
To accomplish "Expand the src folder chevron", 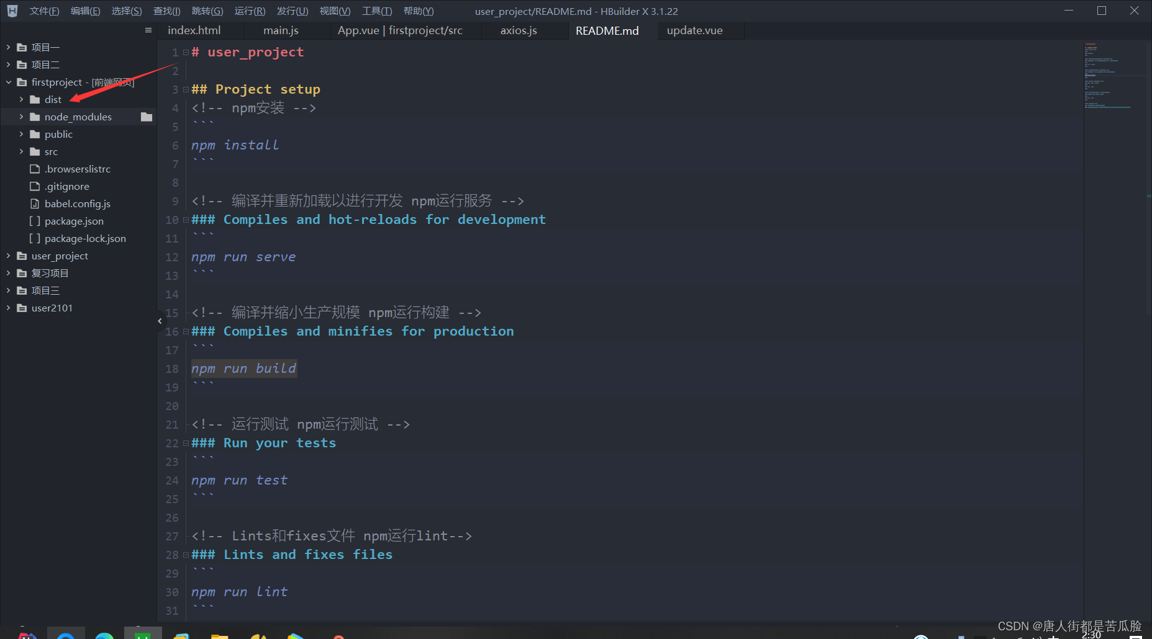I will point(21,151).
